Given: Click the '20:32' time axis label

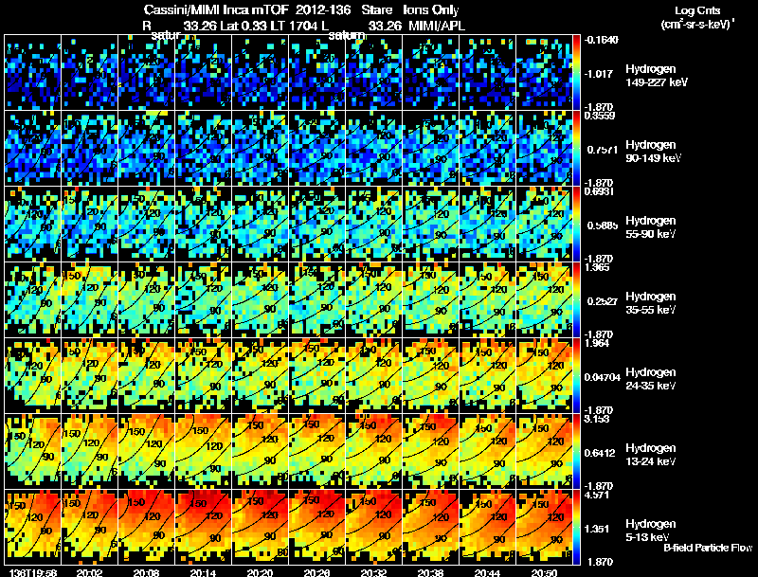Looking at the screenshot, I should click(373, 573).
